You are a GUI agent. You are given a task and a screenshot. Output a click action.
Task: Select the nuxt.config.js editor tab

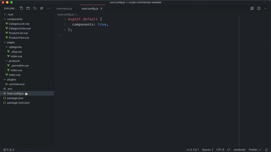coord(90,8)
